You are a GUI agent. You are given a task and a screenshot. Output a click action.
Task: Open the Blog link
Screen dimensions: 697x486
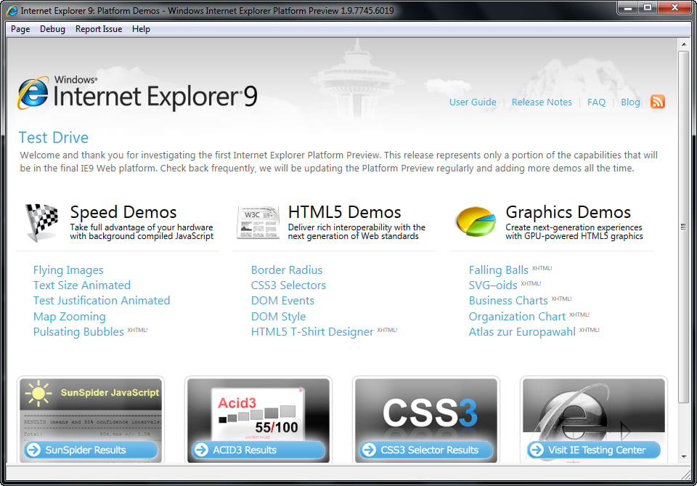coord(630,102)
